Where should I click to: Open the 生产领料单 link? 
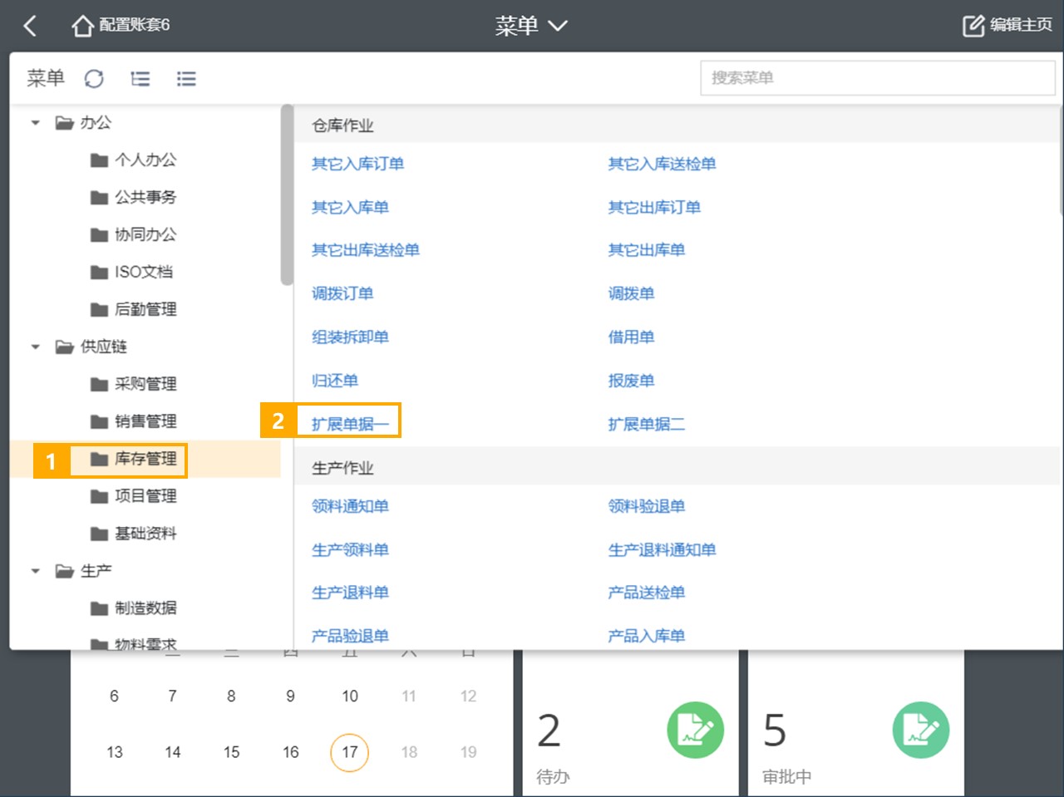click(350, 549)
